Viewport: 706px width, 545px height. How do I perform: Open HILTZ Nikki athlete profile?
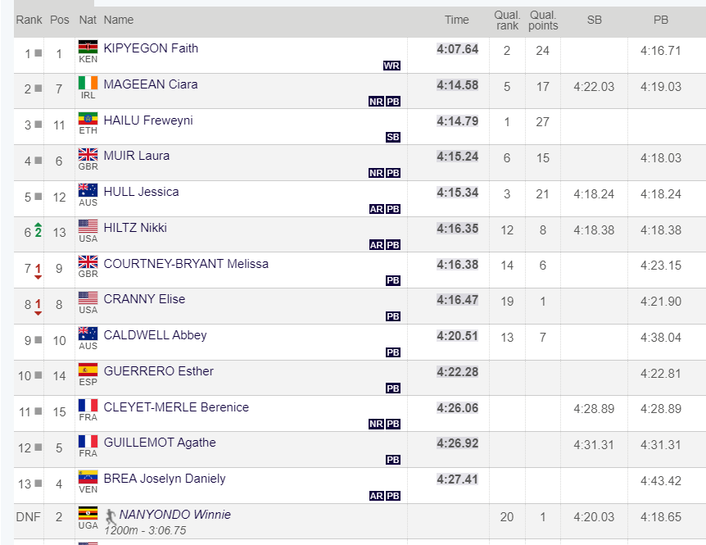coord(135,228)
